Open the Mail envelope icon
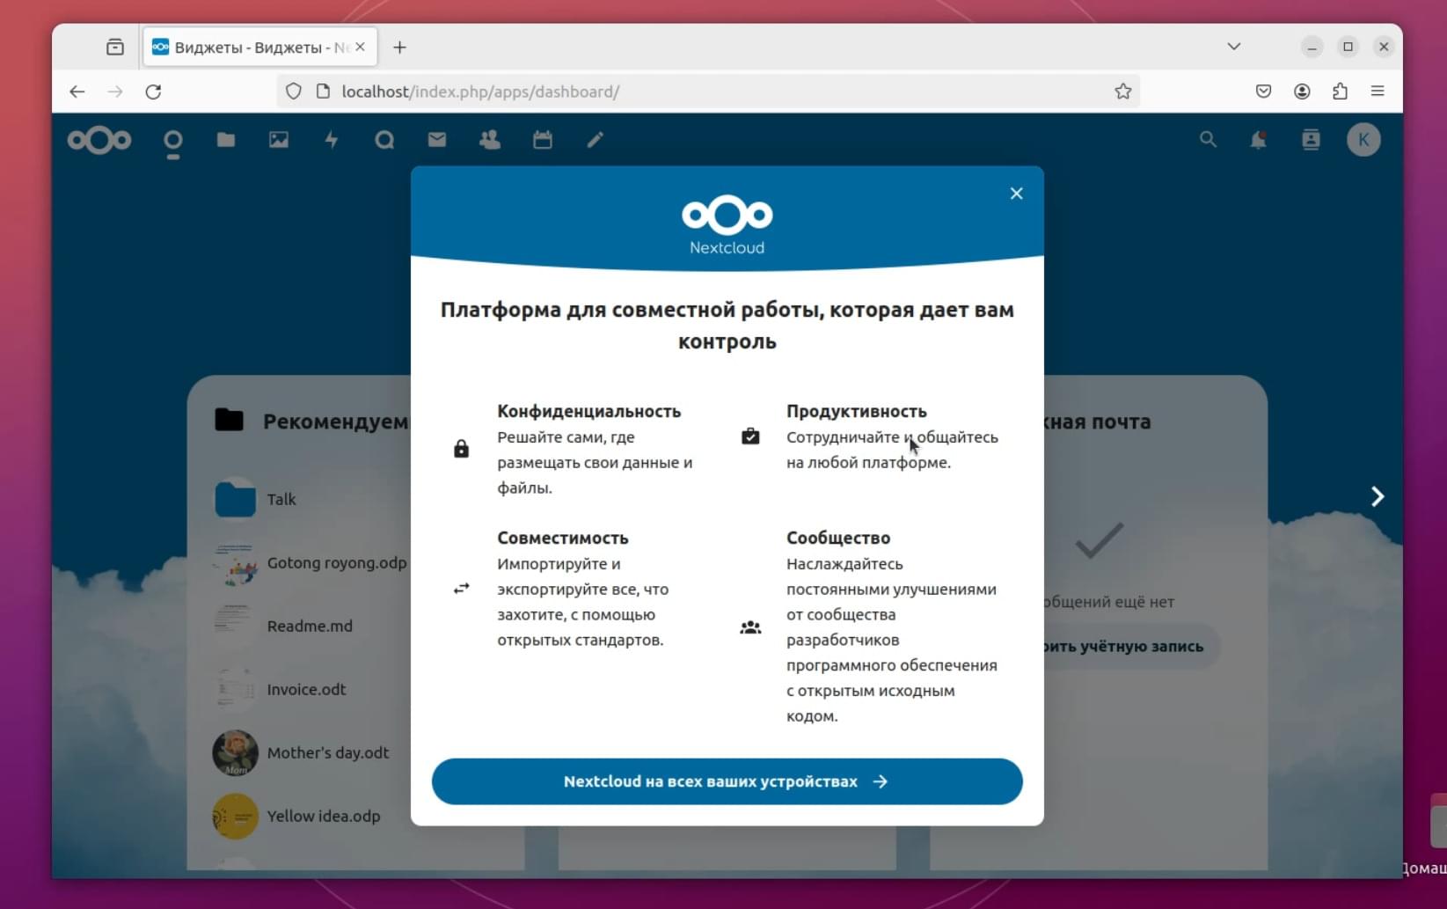This screenshot has height=909, width=1447. 437,139
